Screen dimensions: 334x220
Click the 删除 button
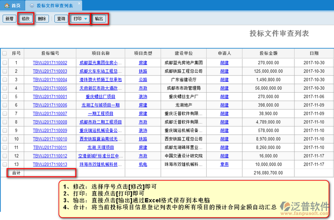click(x=42, y=19)
